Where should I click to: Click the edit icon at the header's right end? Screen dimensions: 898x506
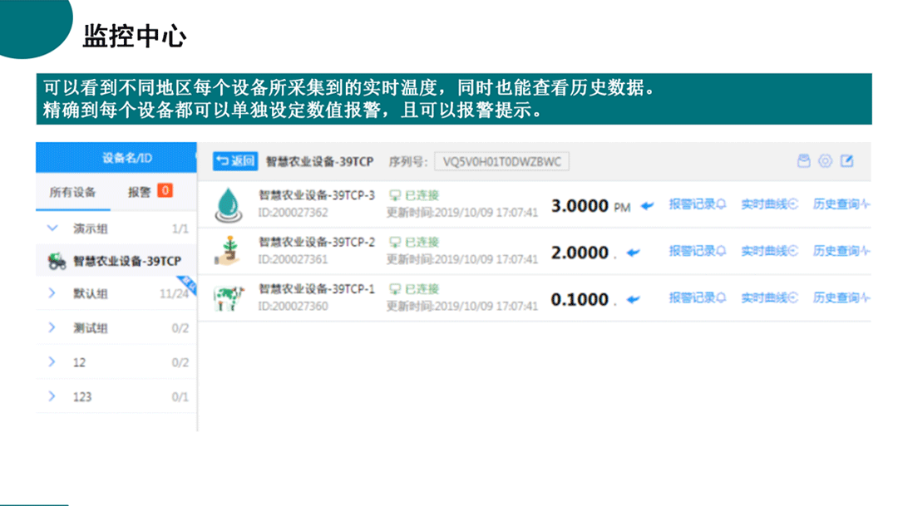tap(846, 161)
